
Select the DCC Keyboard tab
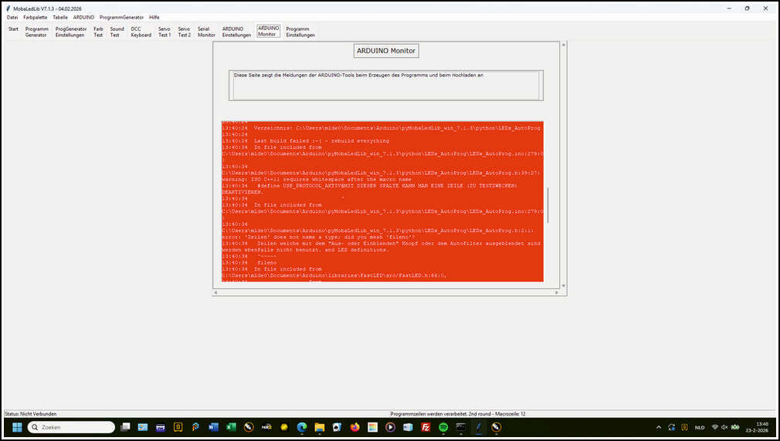coord(141,32)
